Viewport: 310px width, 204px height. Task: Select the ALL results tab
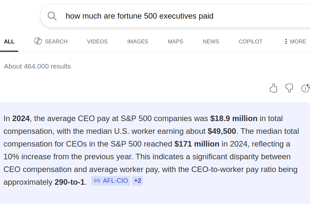point(9,41)
